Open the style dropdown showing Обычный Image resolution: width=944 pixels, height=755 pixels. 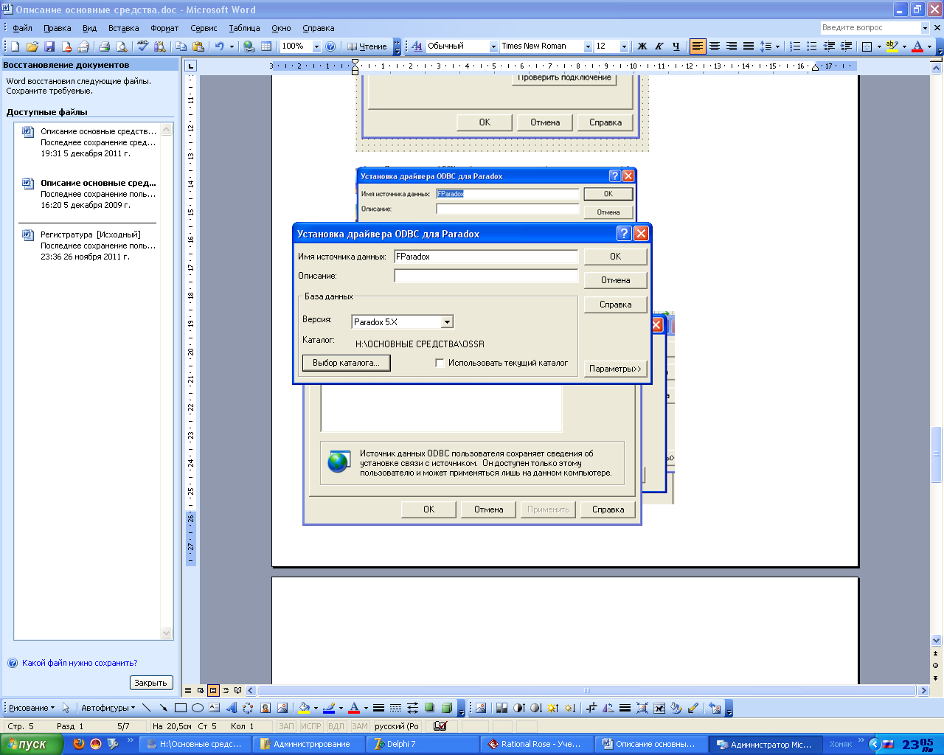tap(493, 46)
